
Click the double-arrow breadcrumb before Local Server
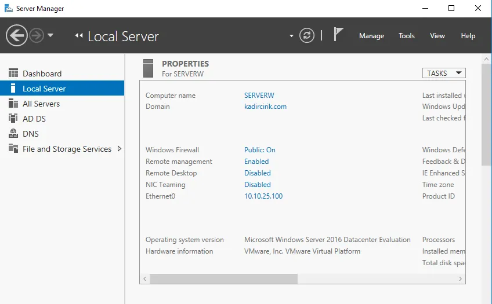[79, 36]
